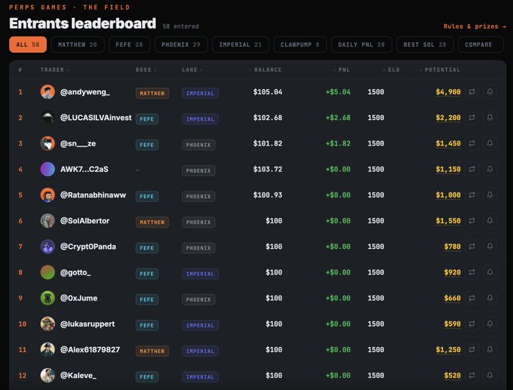Image resolution: width=513 pixels, height=390 pixels.
Task: Click @0xJume green avatar
Action: coord(48,298)
